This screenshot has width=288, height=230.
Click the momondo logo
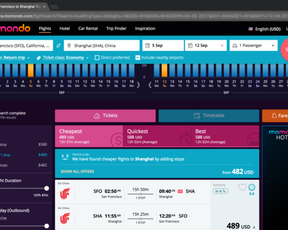15,28
